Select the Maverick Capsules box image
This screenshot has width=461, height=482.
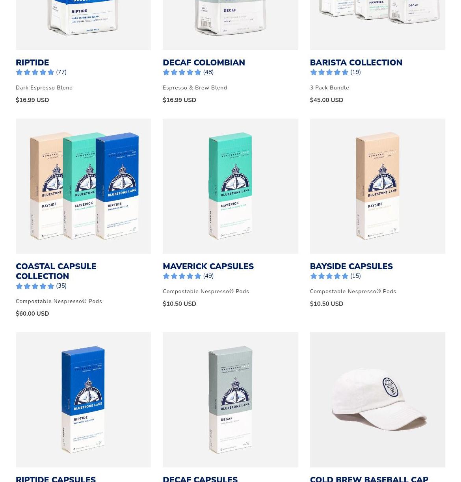pos(230,186)
